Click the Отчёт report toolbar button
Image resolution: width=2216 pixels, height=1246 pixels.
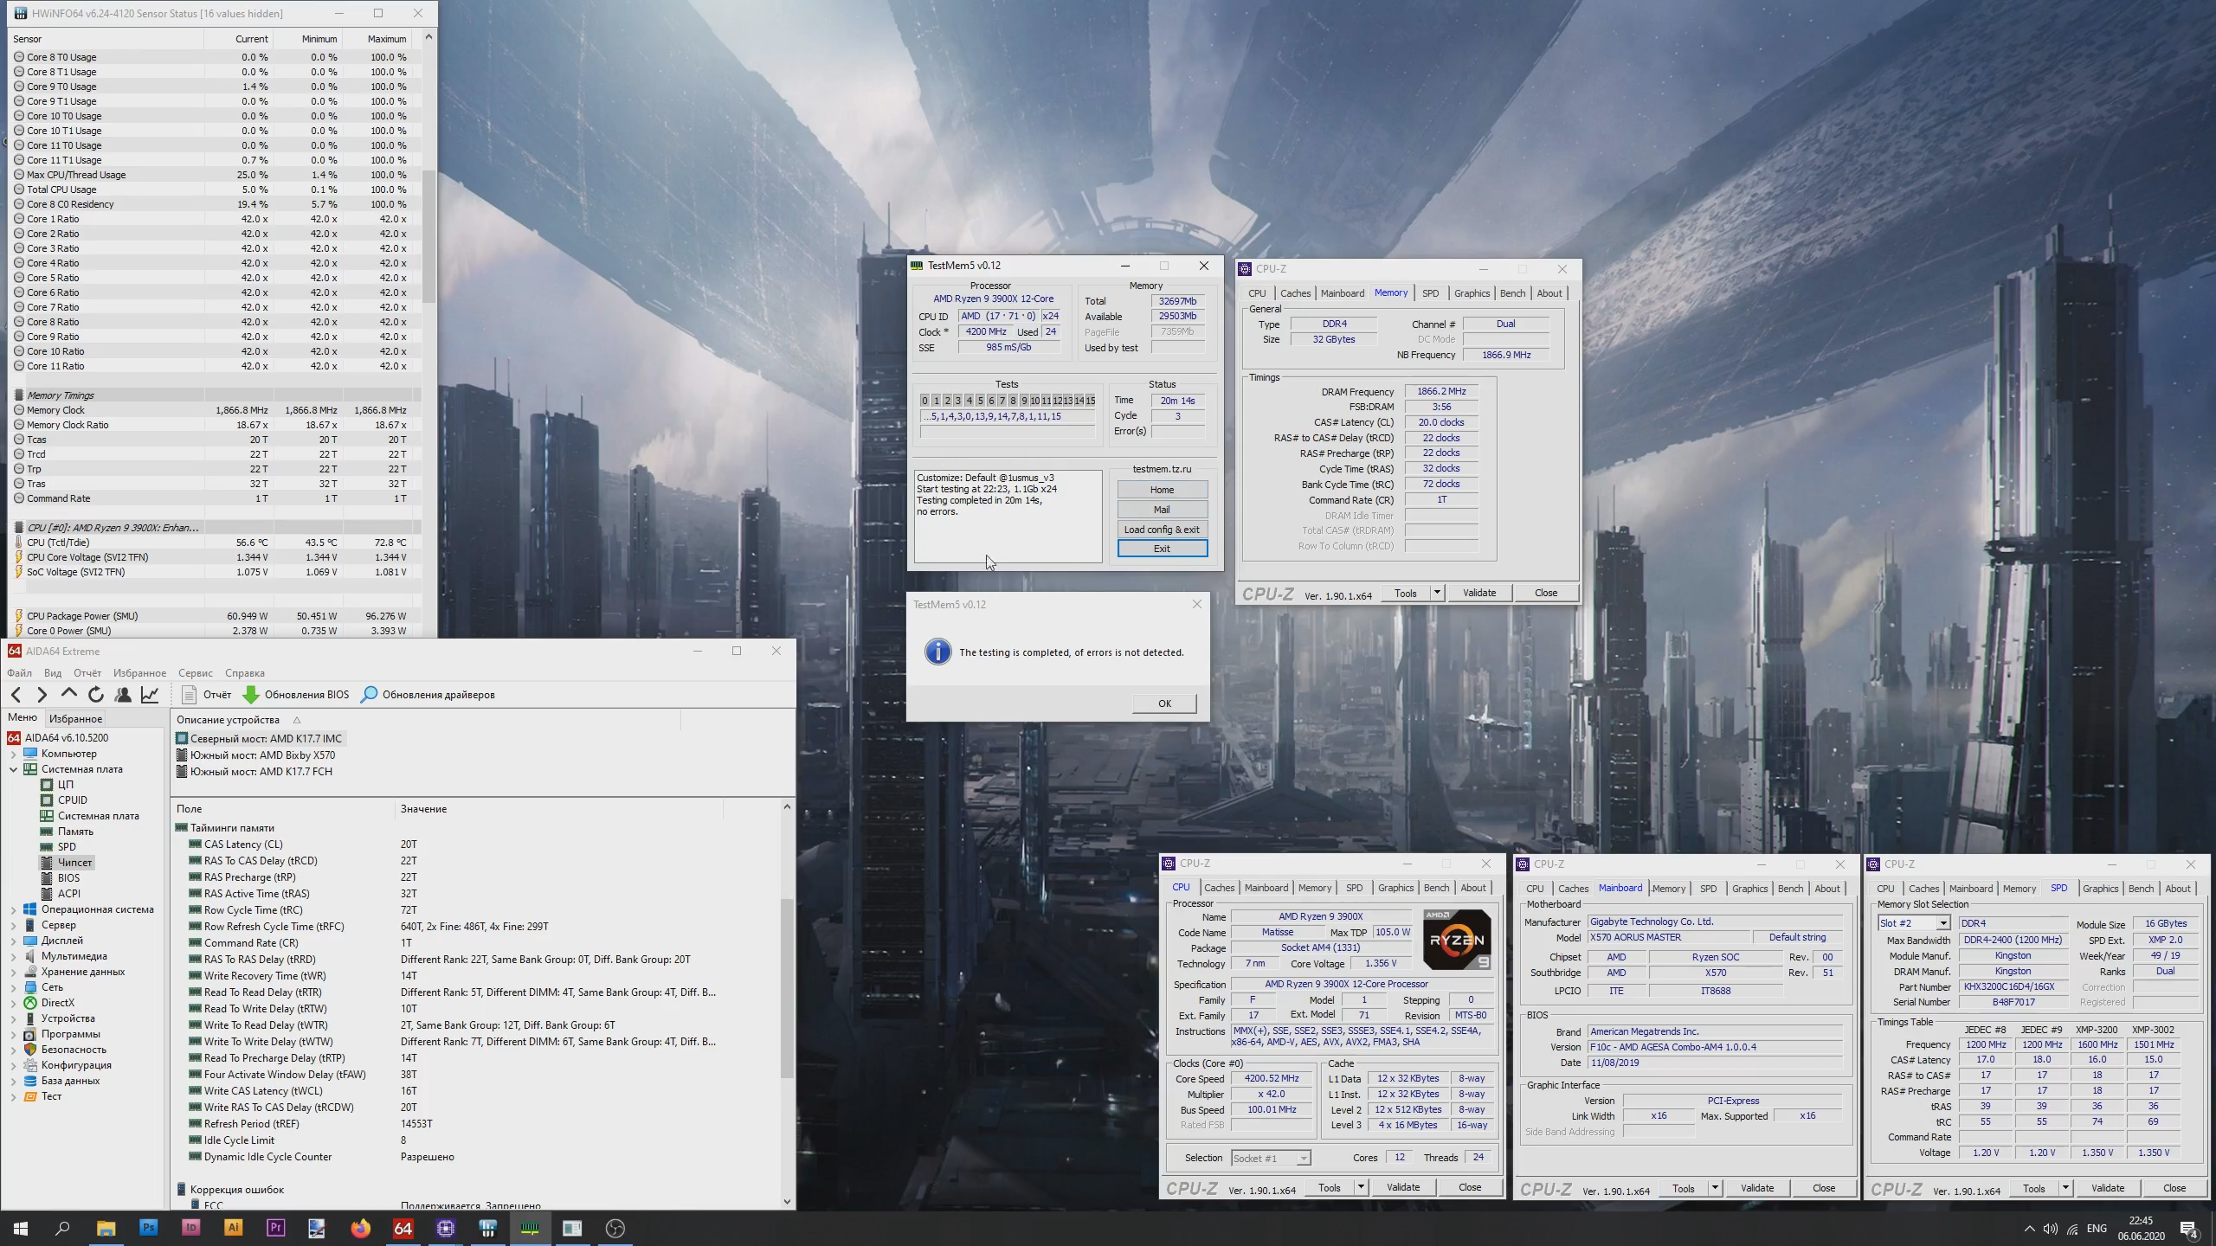(207, 694)
